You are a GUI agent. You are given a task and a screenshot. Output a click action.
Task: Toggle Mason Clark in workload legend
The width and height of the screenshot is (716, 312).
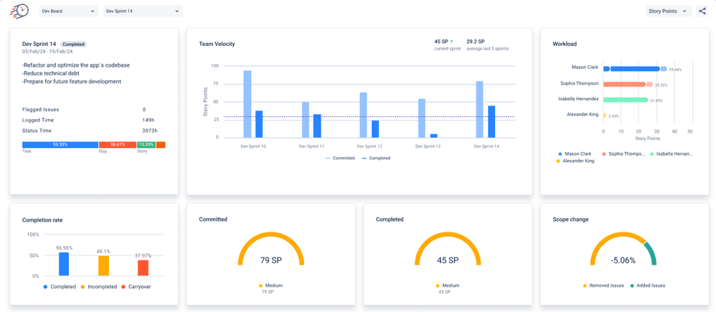pyautogui.click(x=578, y=153)
